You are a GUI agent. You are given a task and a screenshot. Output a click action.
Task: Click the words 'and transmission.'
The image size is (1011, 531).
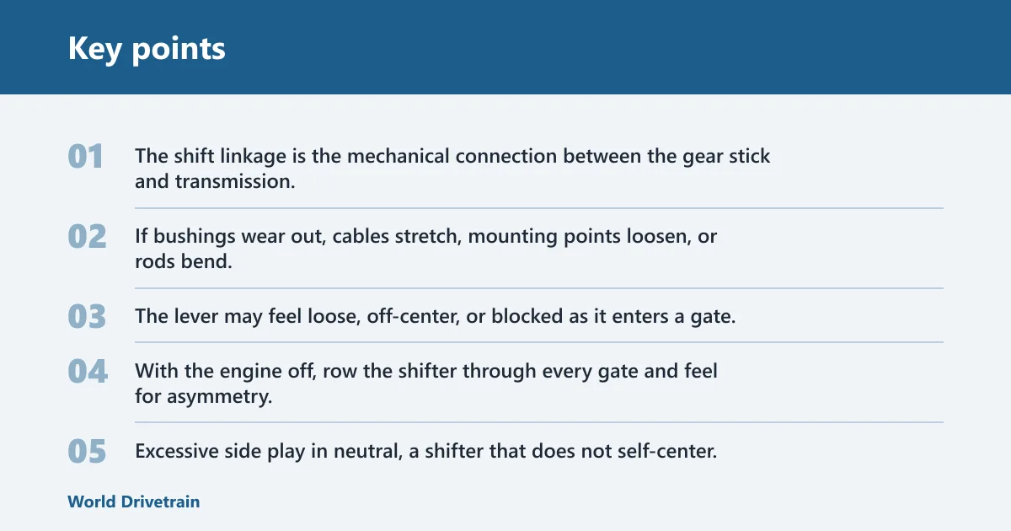coord(215,180)
